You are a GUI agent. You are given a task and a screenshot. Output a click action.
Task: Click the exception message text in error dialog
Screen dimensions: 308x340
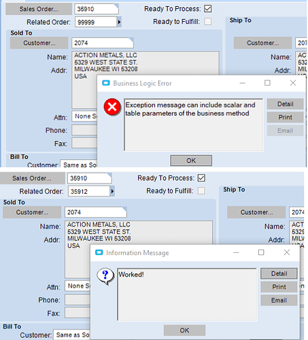point(190,109)
